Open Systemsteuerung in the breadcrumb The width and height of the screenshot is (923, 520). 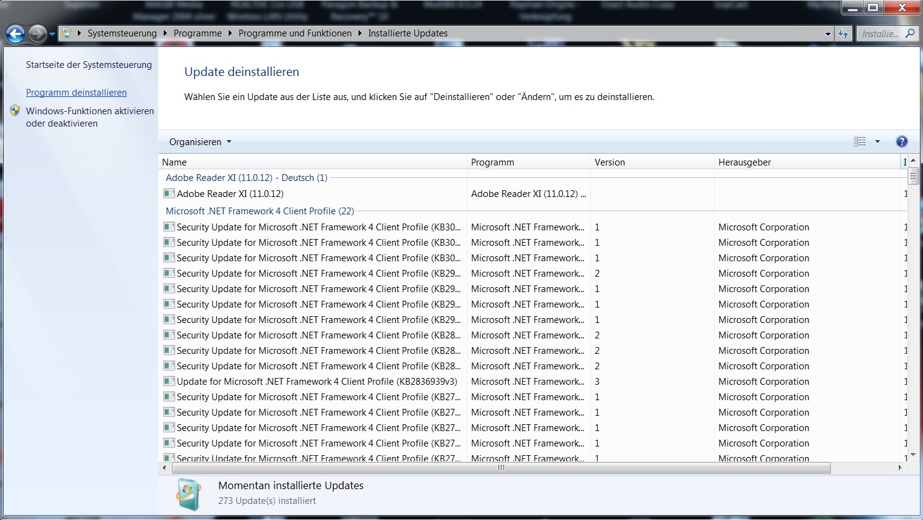[122, 33]
